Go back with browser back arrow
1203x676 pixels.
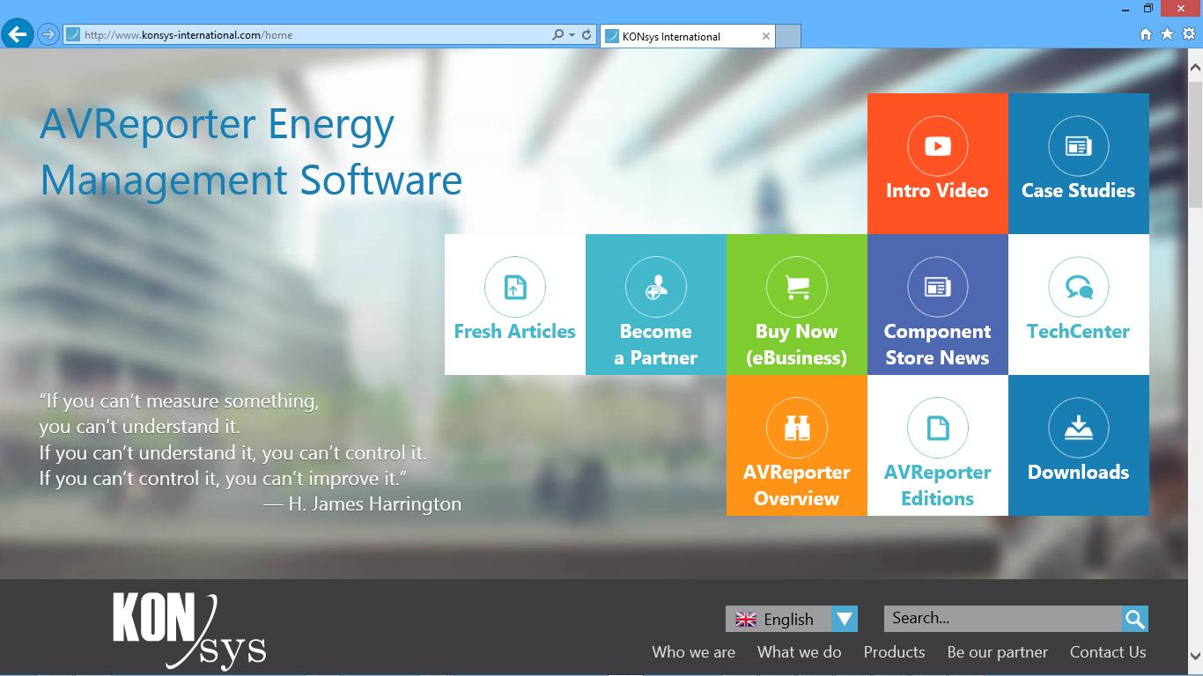click(x=17, y=34)
